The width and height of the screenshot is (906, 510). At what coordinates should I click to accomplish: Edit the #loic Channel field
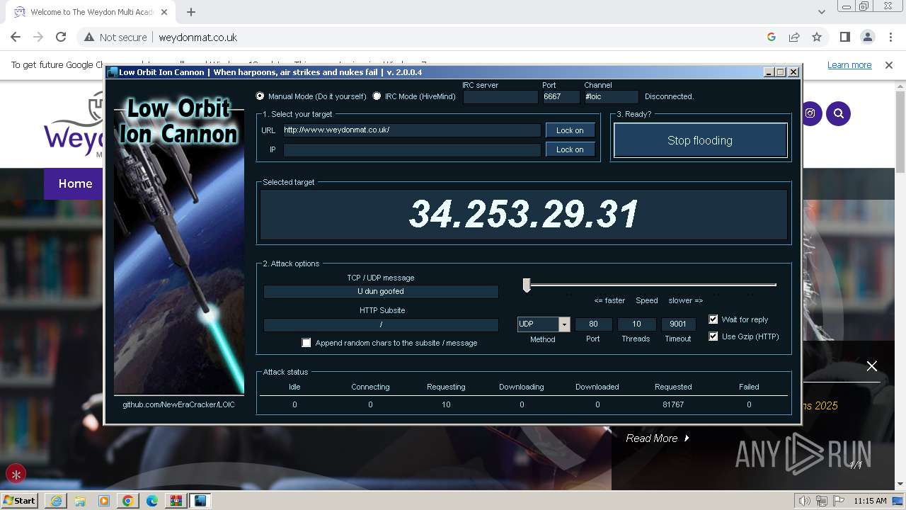pos(611,97)
